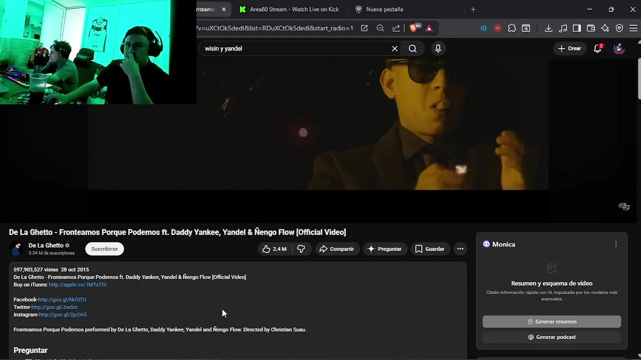641x360 pixels.
Task: Start voice search with microphone icon
Action: pos(438,48)
